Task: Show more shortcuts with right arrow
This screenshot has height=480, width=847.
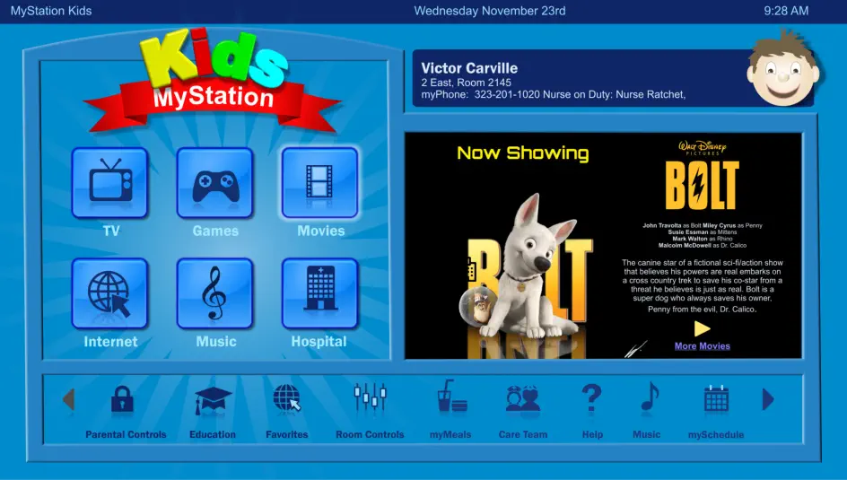Action: 768,399
